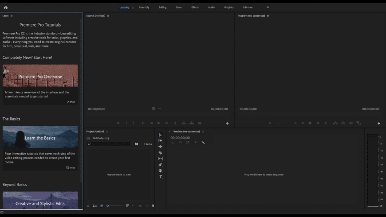
Task: Select the Type tool
Action: (160, 177)
